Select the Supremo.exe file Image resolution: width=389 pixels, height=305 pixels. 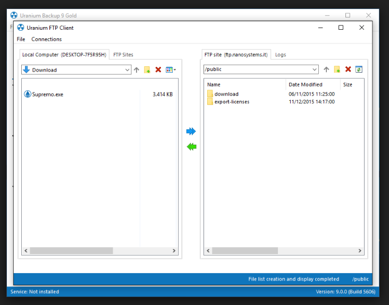click(47, 94)
